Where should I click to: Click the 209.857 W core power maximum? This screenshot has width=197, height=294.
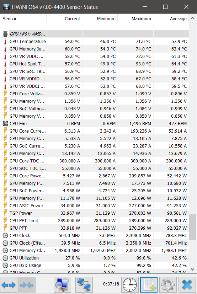point(140,176)
